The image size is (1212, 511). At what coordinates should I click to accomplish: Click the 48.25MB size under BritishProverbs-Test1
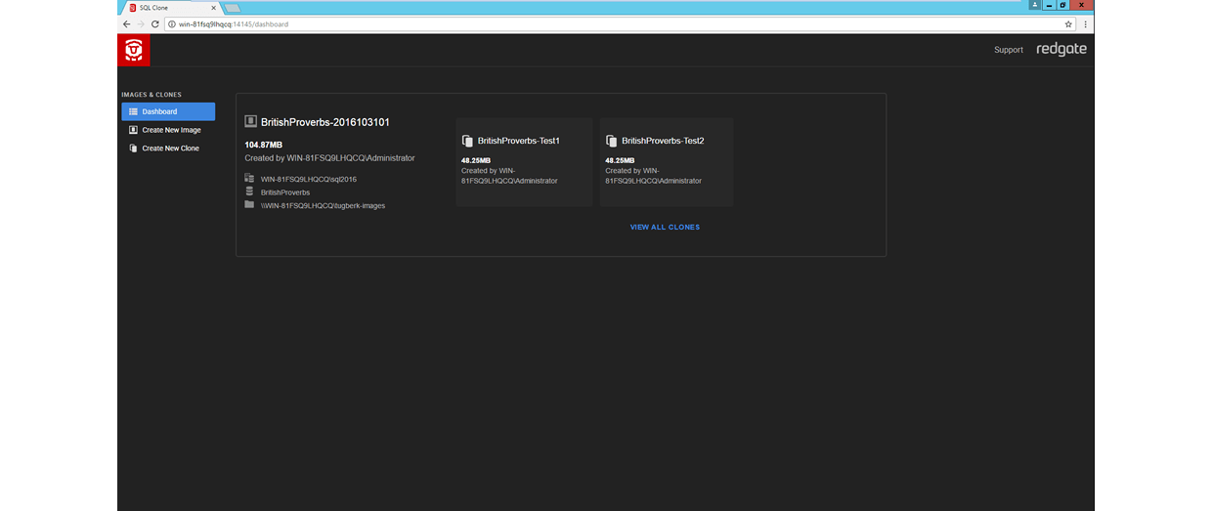tap(476, 160)
